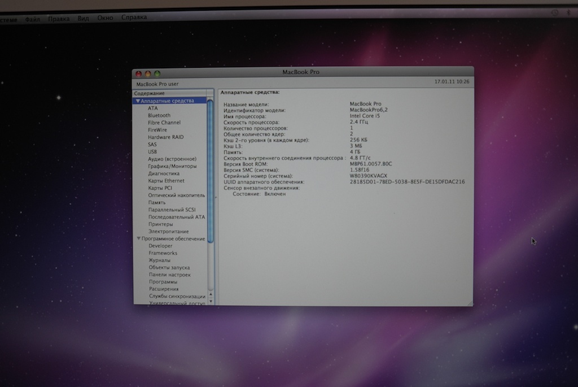Image resolution: width=578 pixels, height=387 pixels.
Task: Select Fibre Channel entry
Action: pos(164,123)
